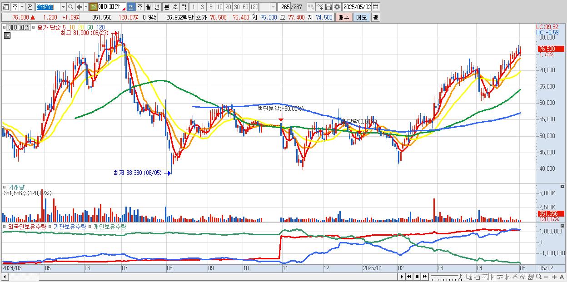Click the candlestick chart type icon
The height and width of the screenshot is (282, 567).
pos(311,7)
